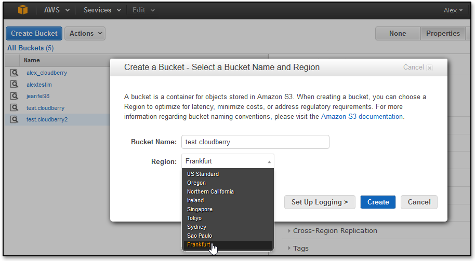Choose Ireland in the region list
This screenshot has width=475, height=261.
[195, 200]
